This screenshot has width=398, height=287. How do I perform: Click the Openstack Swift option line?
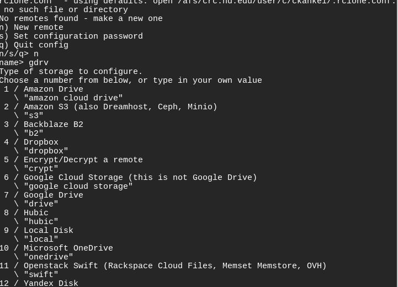(174, 266)
